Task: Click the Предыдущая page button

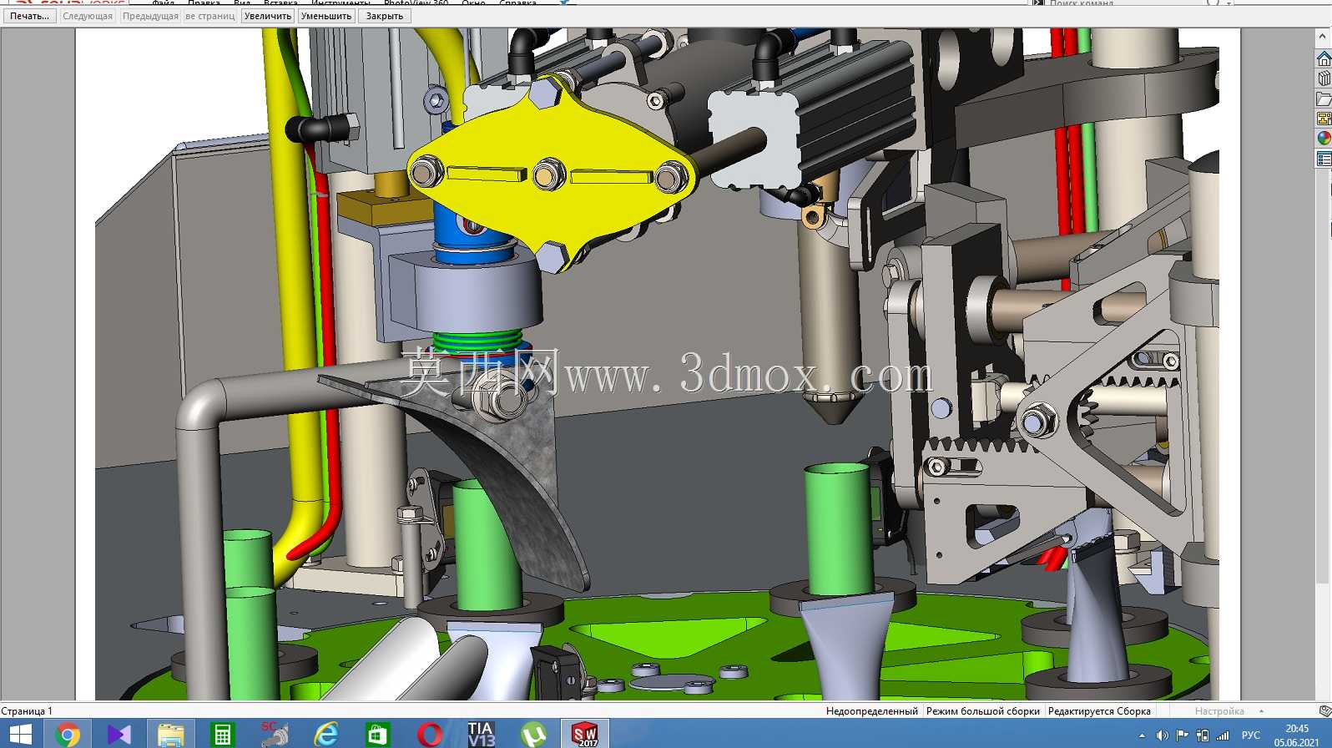Action: 150,16
